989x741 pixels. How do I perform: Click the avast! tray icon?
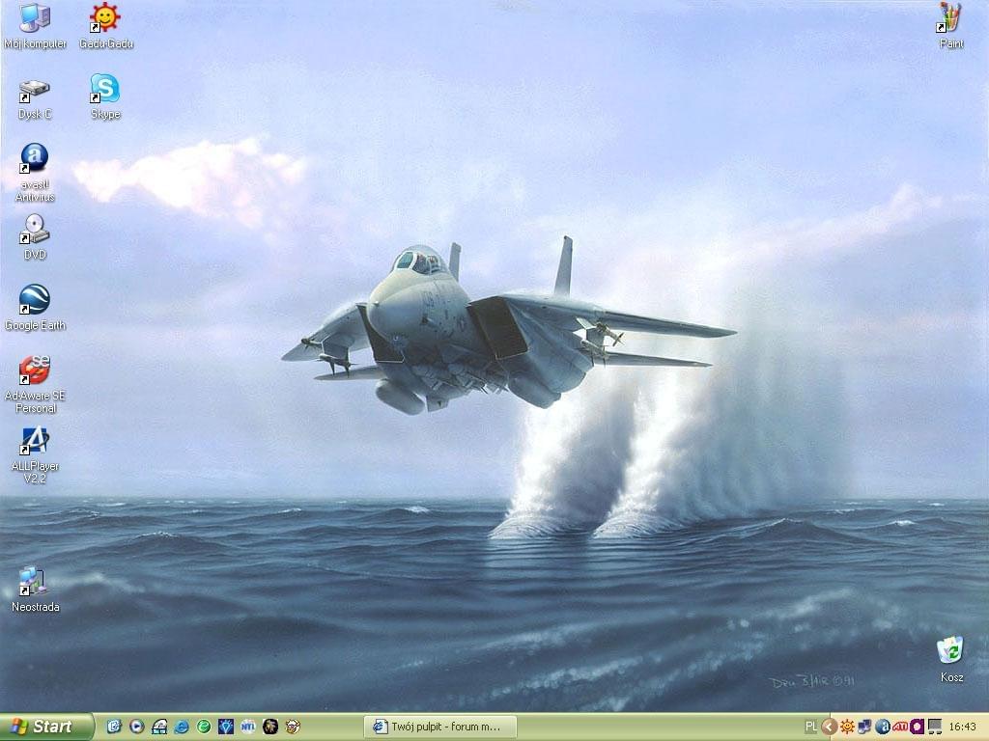[883, 727]
